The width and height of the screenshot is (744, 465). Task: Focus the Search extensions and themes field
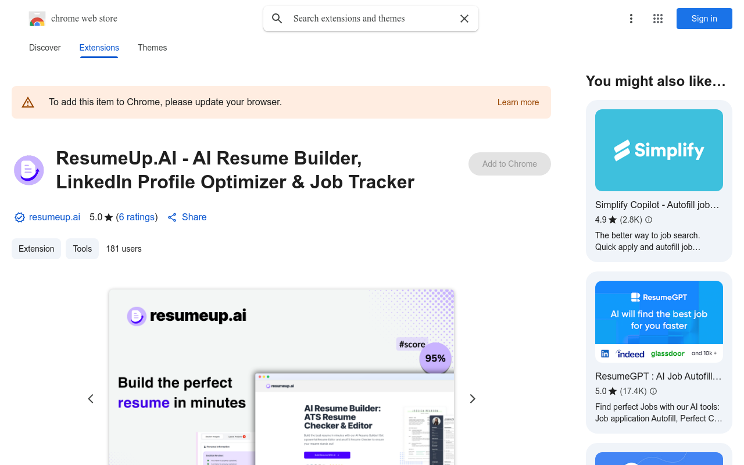371,19
